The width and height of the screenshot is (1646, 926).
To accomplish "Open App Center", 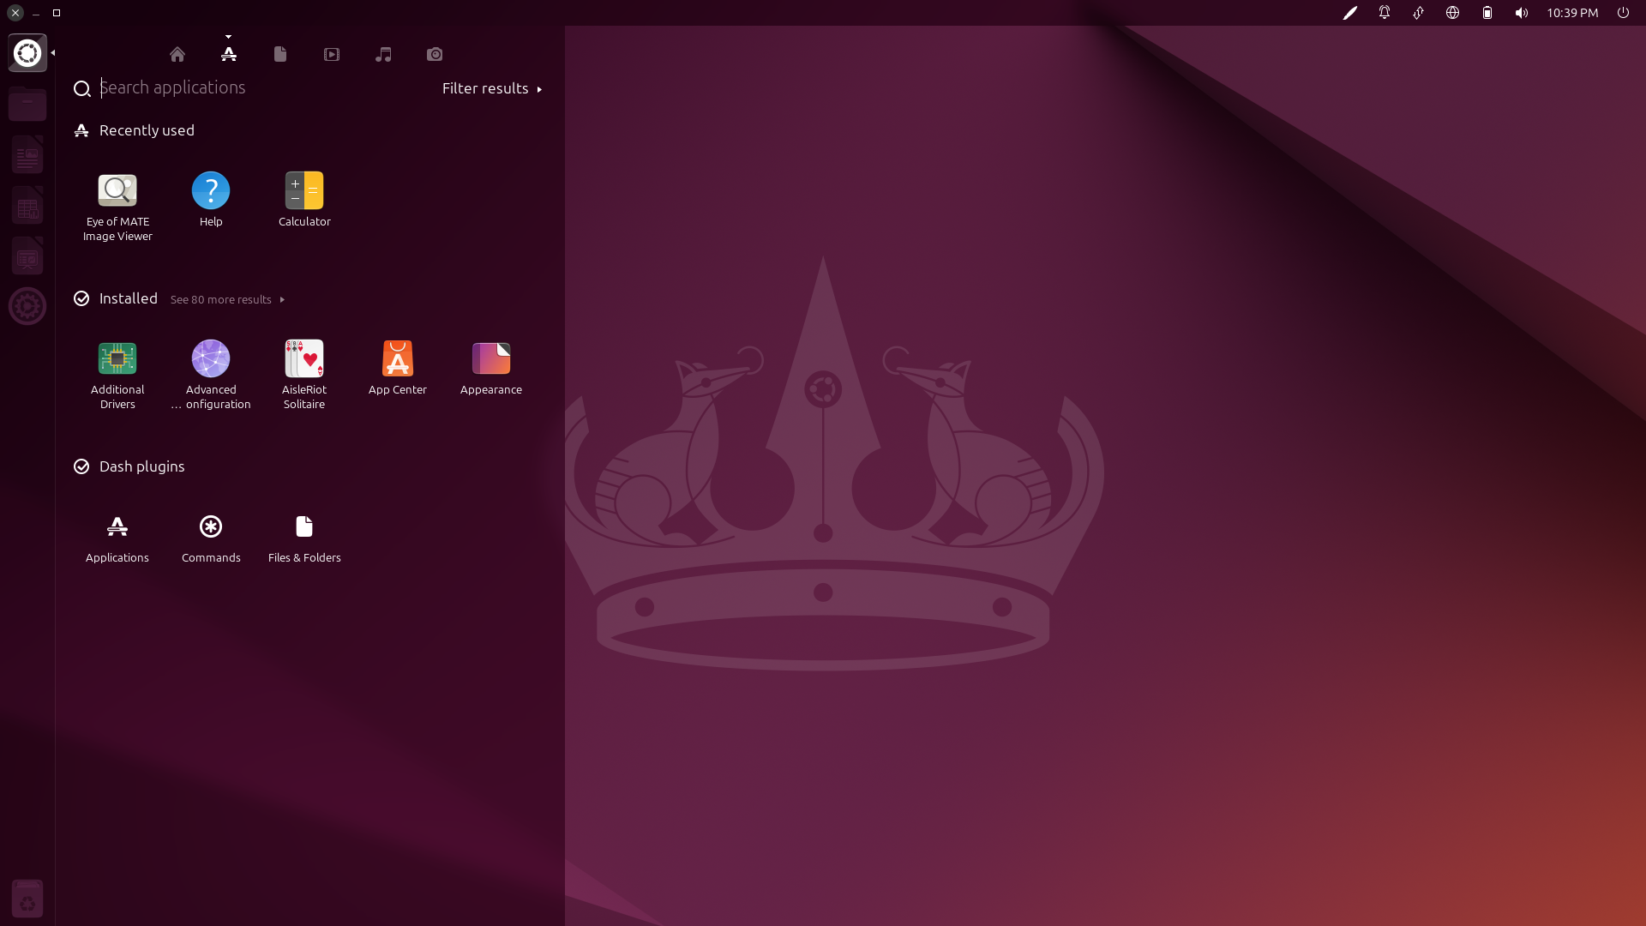I will click(x=397, y=359).
